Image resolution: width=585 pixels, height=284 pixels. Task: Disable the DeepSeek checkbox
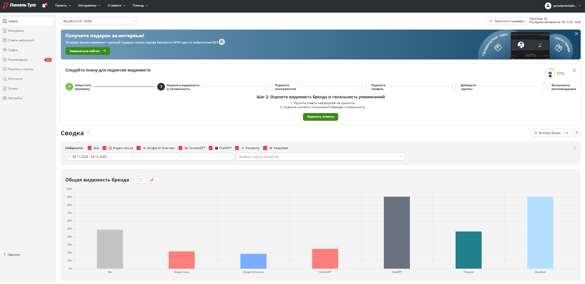(265, 148)
